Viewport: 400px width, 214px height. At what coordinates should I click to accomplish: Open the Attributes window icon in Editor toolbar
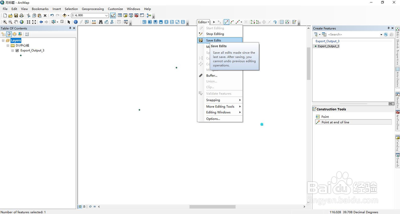(x=282, y=22)
